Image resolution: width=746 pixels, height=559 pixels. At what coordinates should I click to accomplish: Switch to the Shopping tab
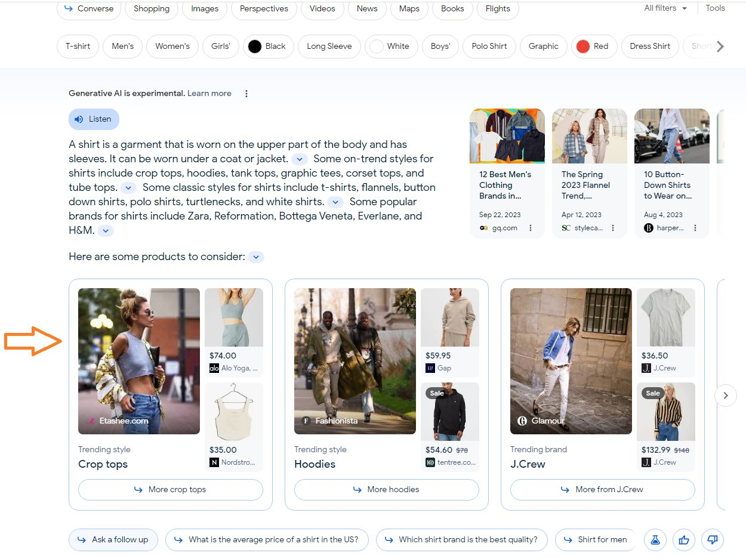(152, 9)
